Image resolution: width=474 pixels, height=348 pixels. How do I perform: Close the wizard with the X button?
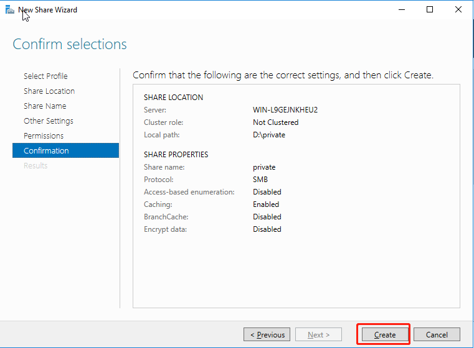[x=458, y=10]
